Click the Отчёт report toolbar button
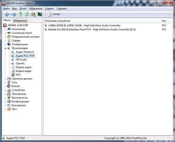The width and height of the screenshot is (175, 142). (54, 14)
